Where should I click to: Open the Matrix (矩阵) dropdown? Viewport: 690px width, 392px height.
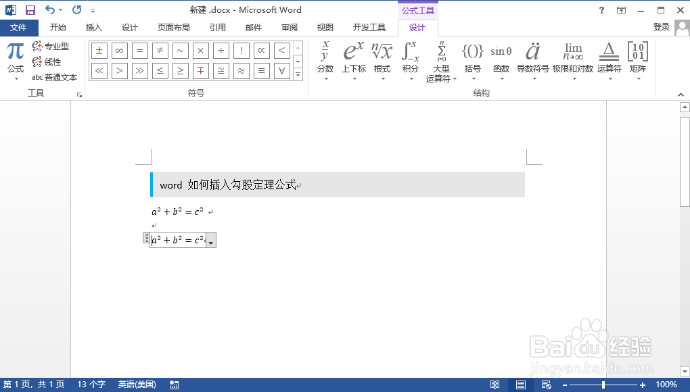[x=638, y=61]
